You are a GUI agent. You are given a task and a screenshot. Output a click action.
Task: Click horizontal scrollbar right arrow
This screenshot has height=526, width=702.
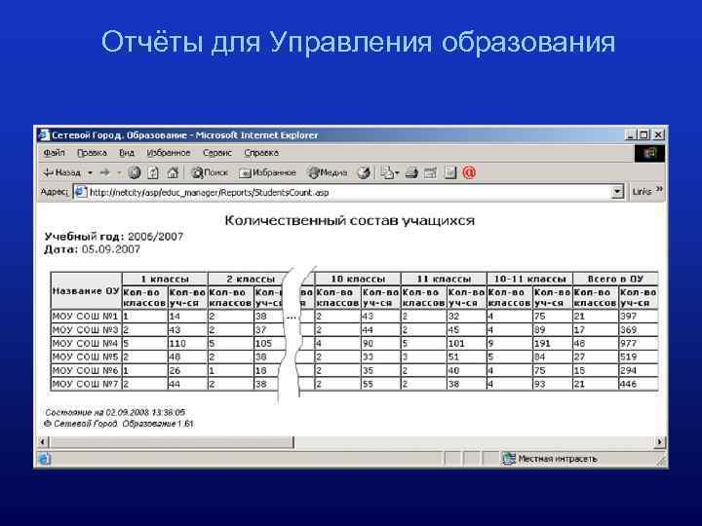[x=659, y=442]
